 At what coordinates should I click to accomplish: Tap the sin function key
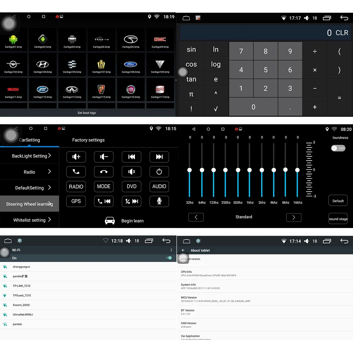tap(191, 49)
